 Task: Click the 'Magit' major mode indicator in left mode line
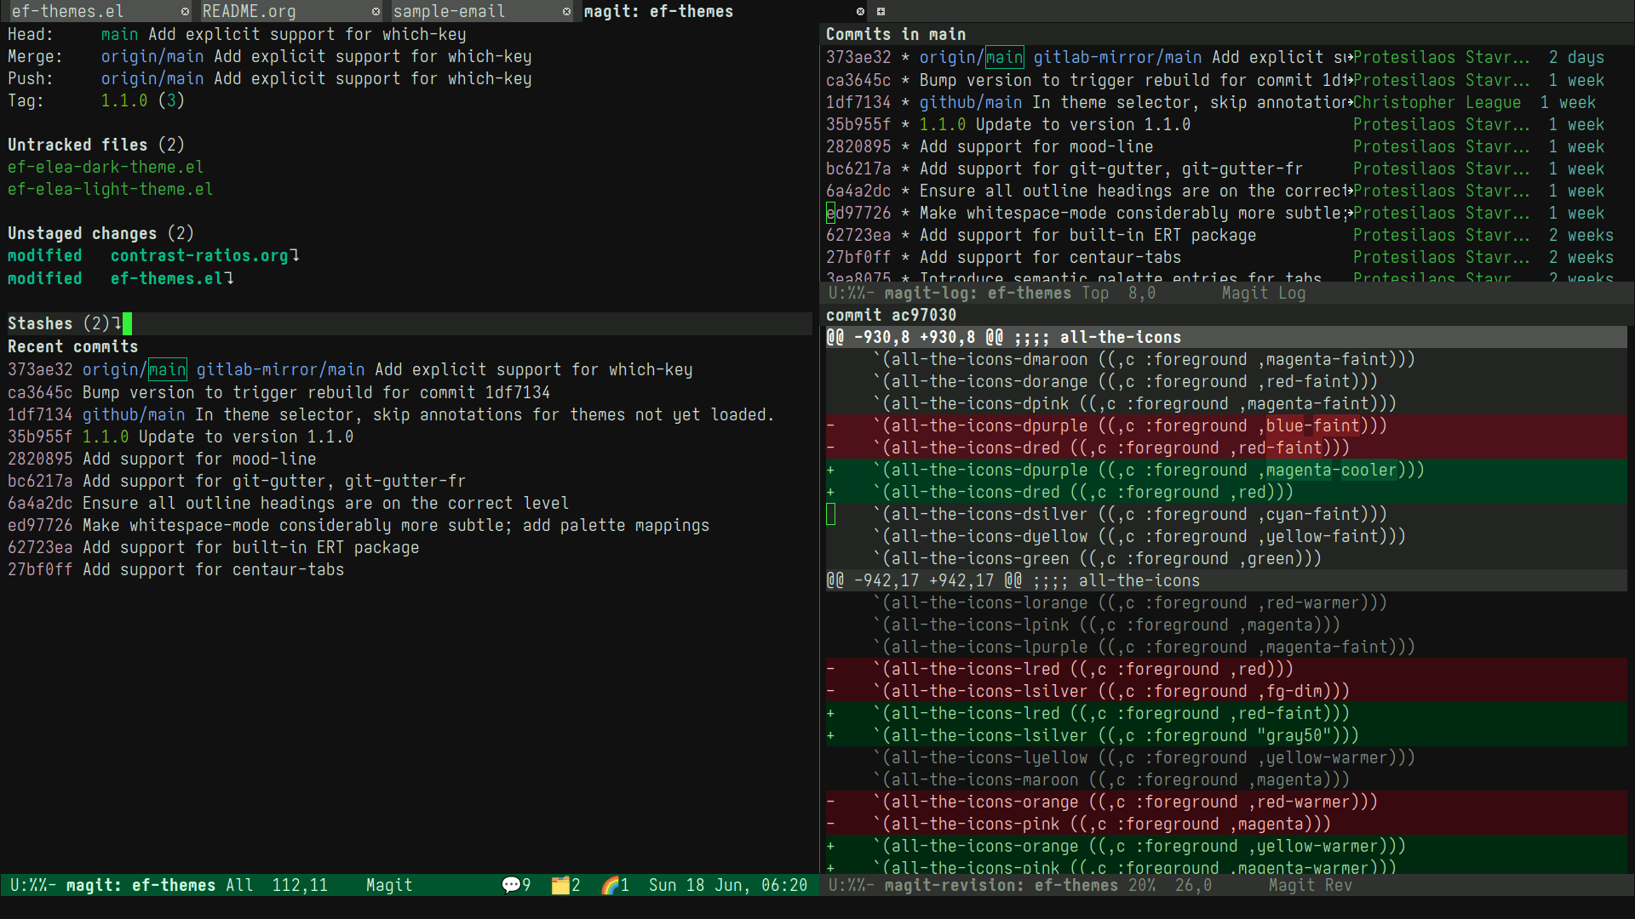(x=389, y=885)
